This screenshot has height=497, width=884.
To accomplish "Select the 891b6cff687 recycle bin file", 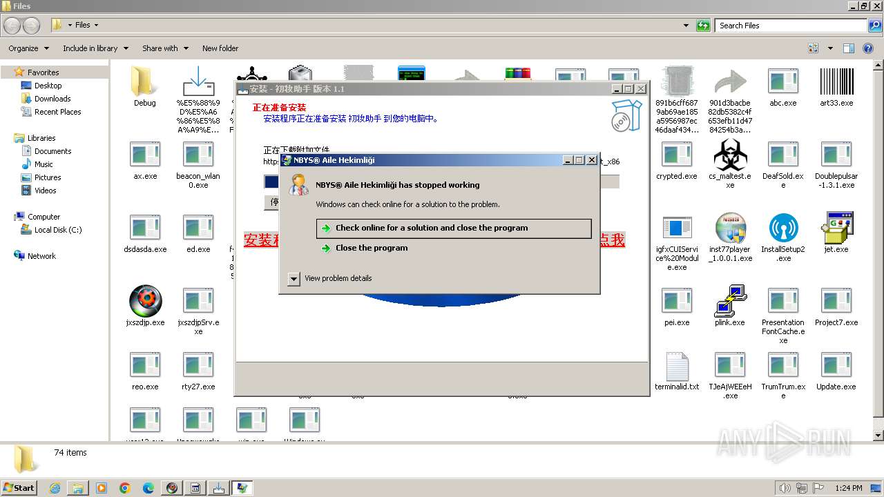I will (x=677, y=81).
